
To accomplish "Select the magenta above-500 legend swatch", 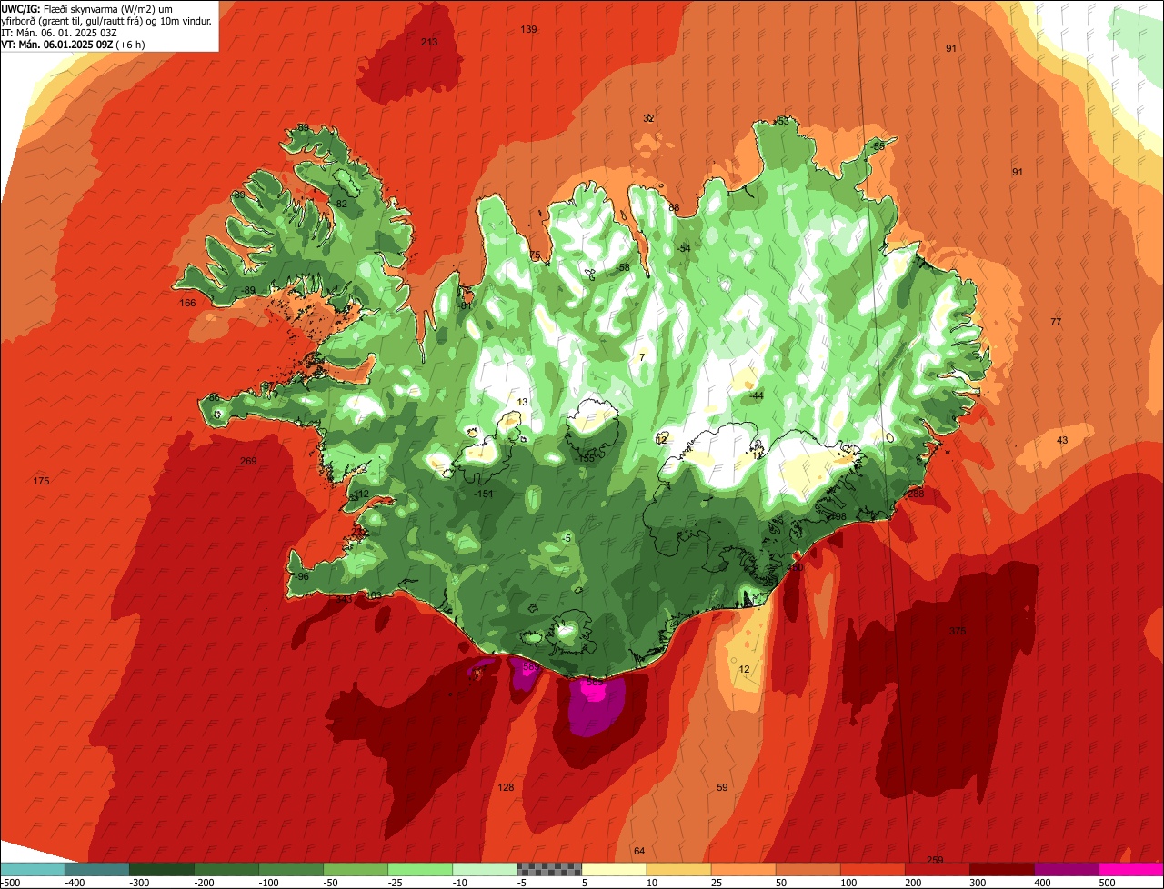I will (x=1130, y=869).
